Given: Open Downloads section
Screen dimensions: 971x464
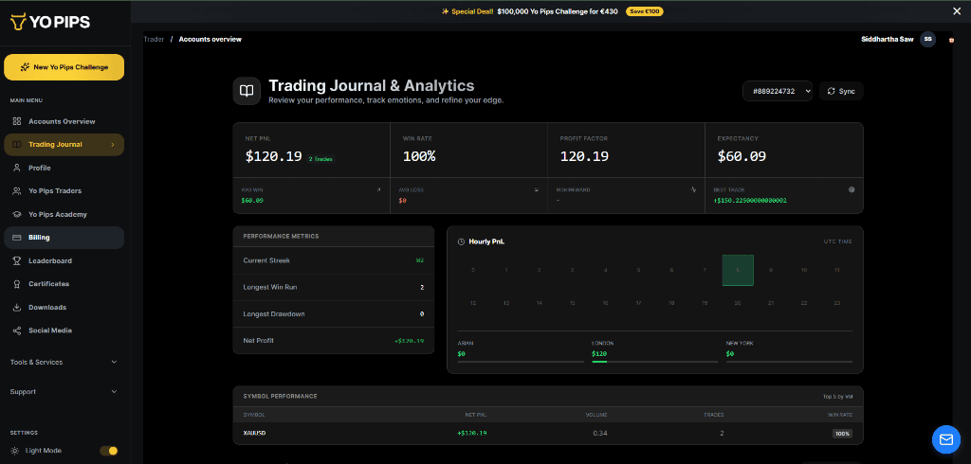Looking at the screenshot, I should (x=64, y=307).
